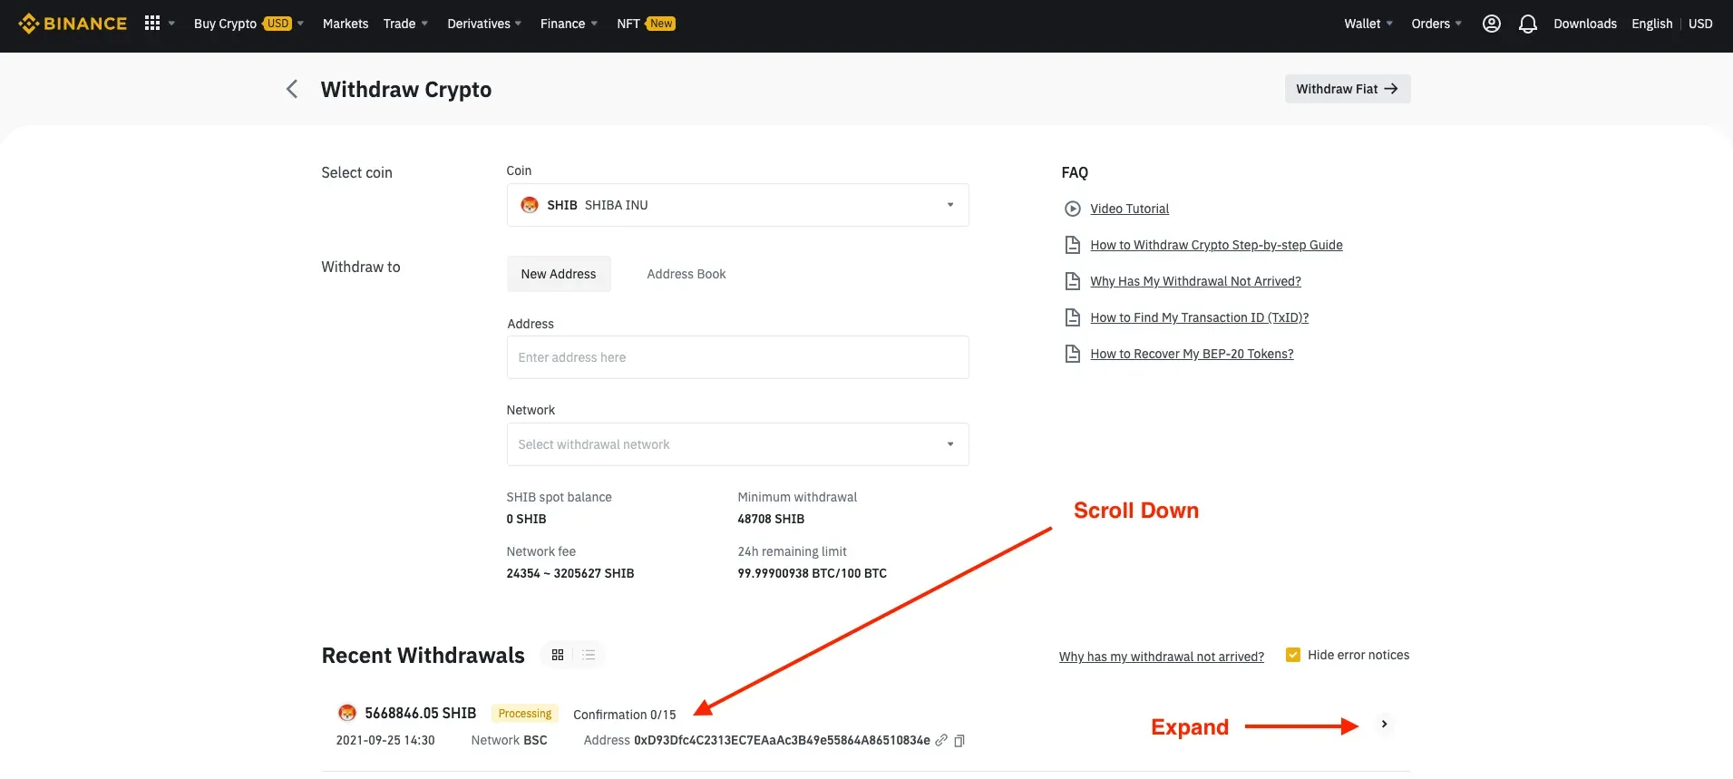Open Why Has My Withdrawal Not Arrived FAQ
Viewport: 1733px width, 779px height.
coord(1195,281)
